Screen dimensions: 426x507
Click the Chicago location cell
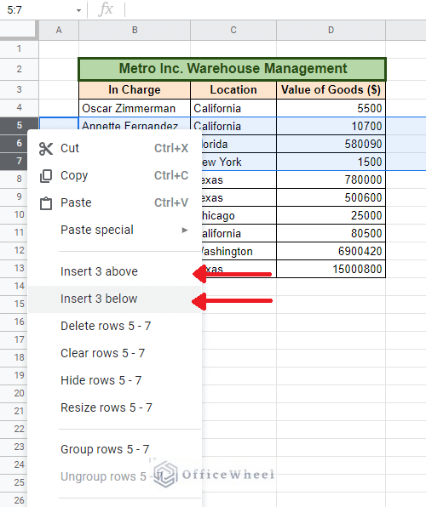pos(239,215)
